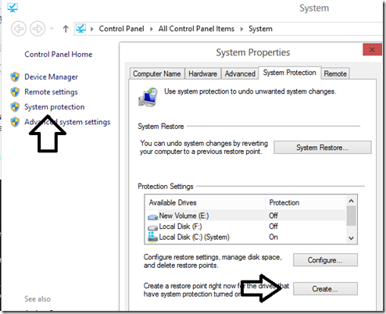Select the New Volume (E:) drive icon

(x=153, y=216)
